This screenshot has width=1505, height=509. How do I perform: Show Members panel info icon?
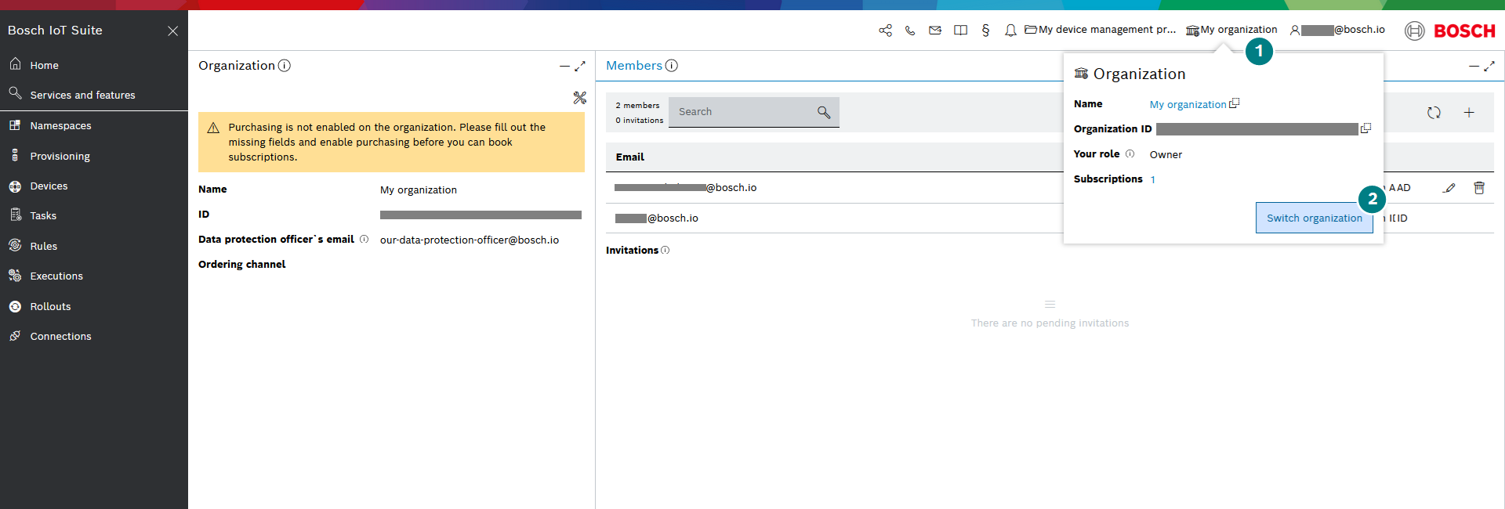tap(672, 66)
